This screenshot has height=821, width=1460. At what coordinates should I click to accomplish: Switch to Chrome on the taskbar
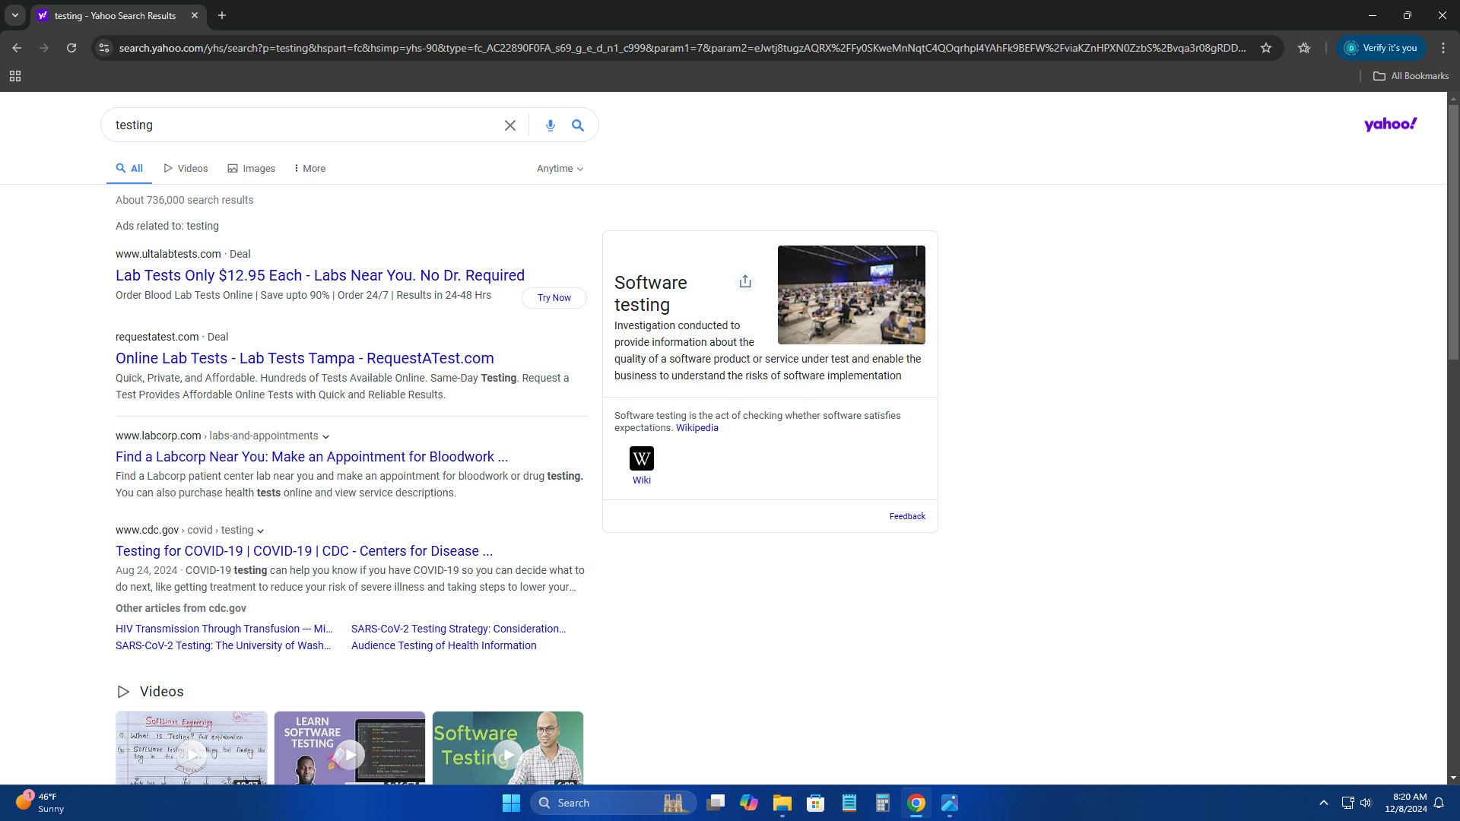tap(916, 803)
